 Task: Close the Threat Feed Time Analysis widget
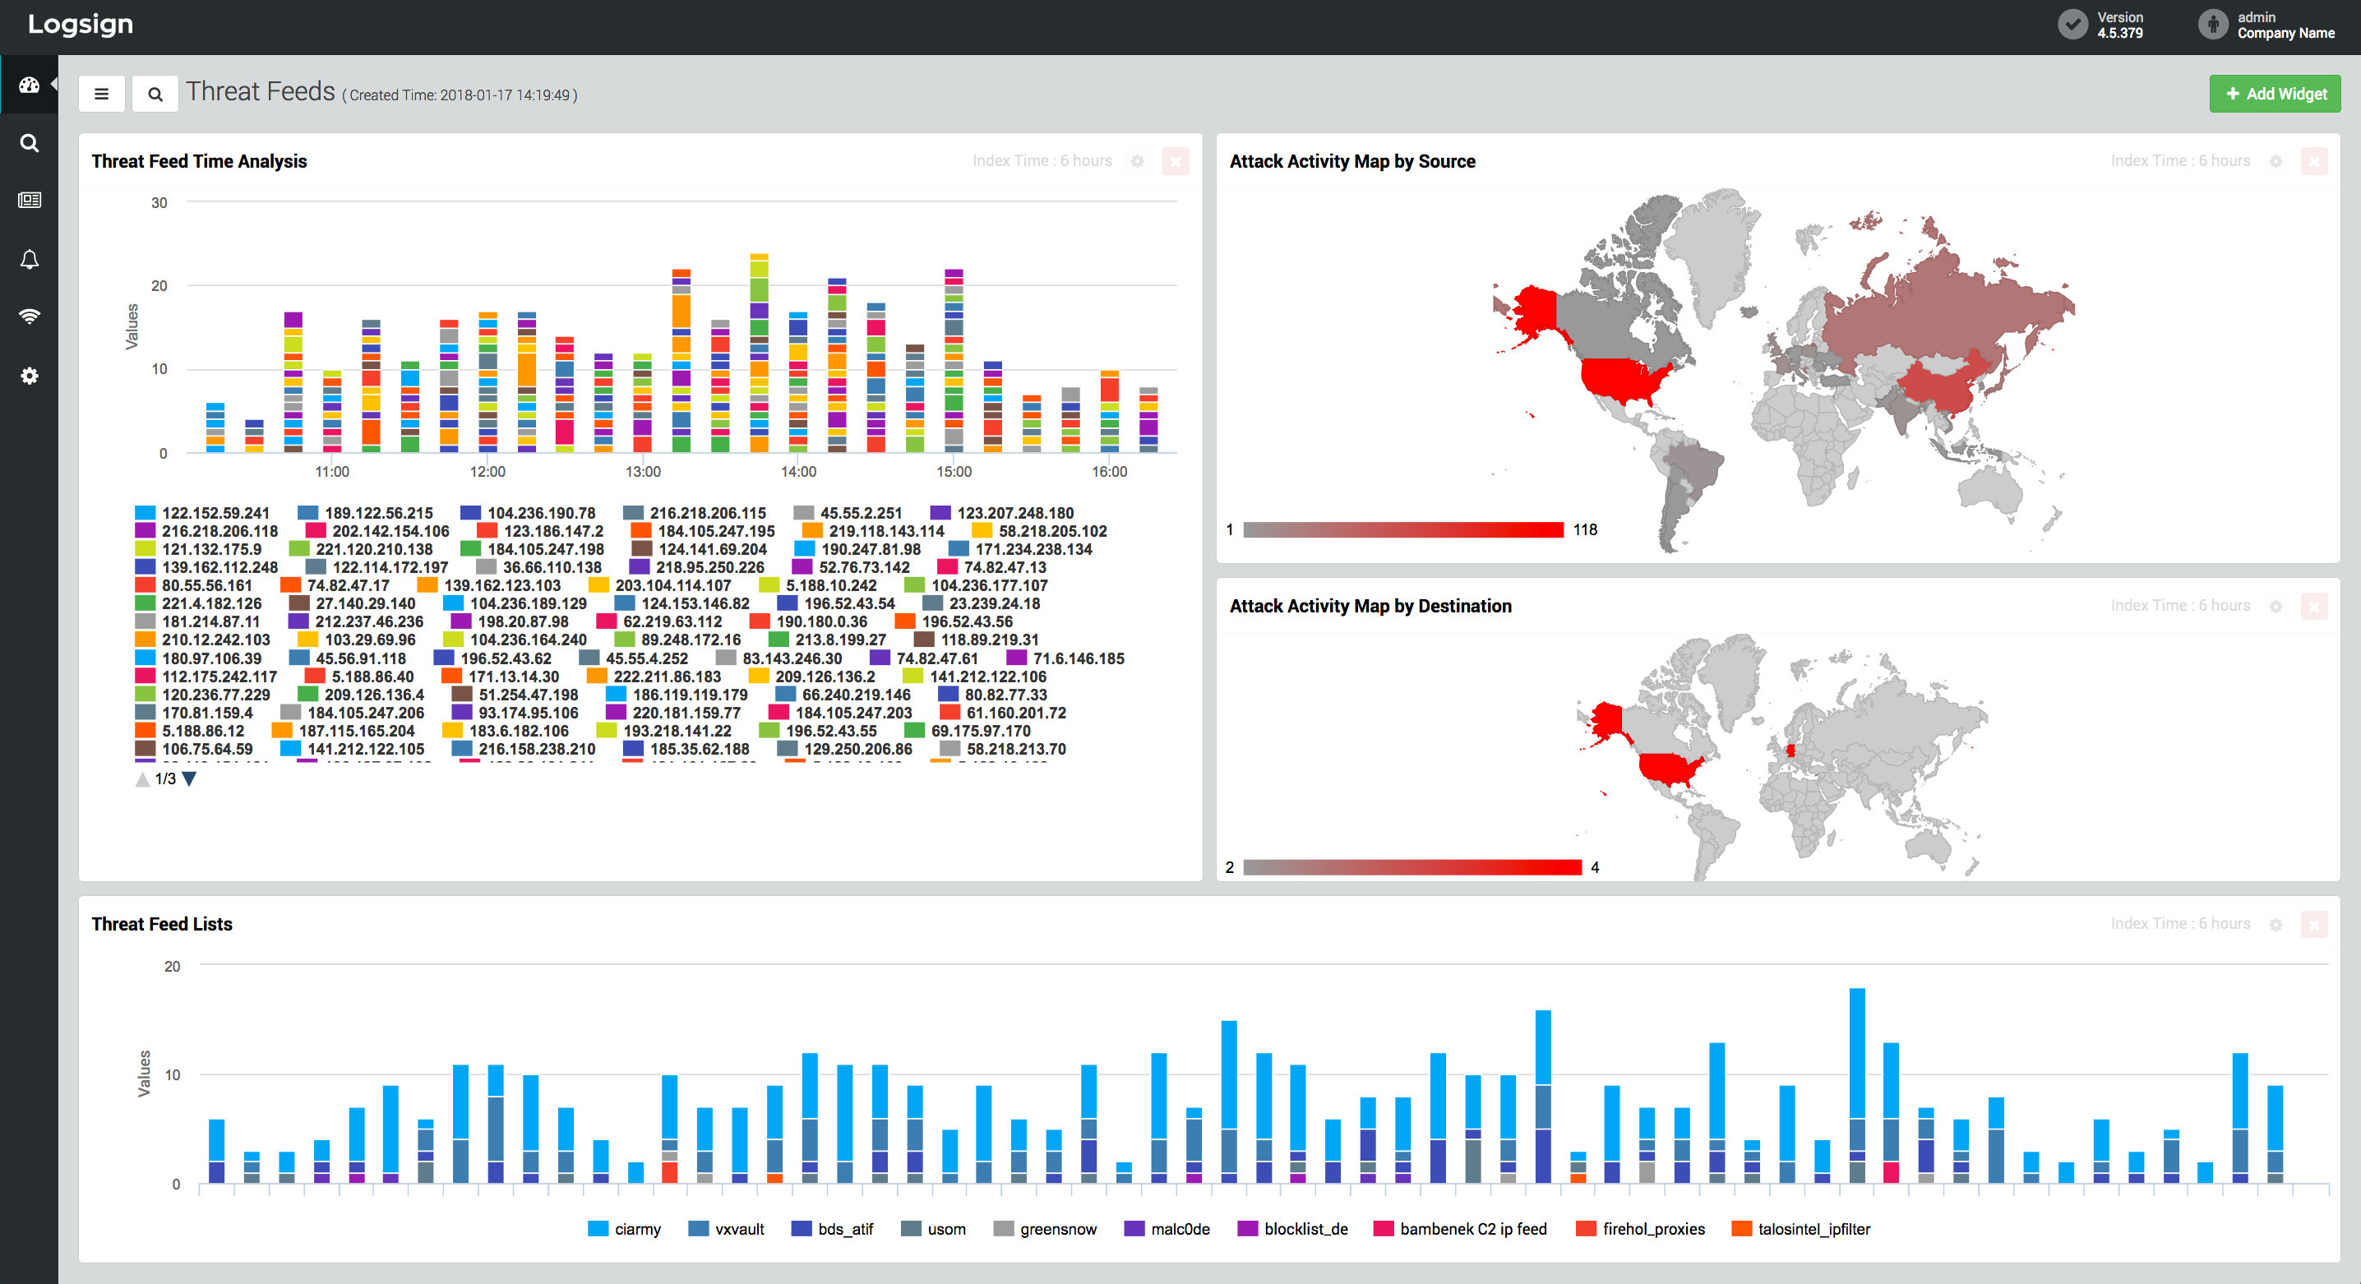point(1176,161)
